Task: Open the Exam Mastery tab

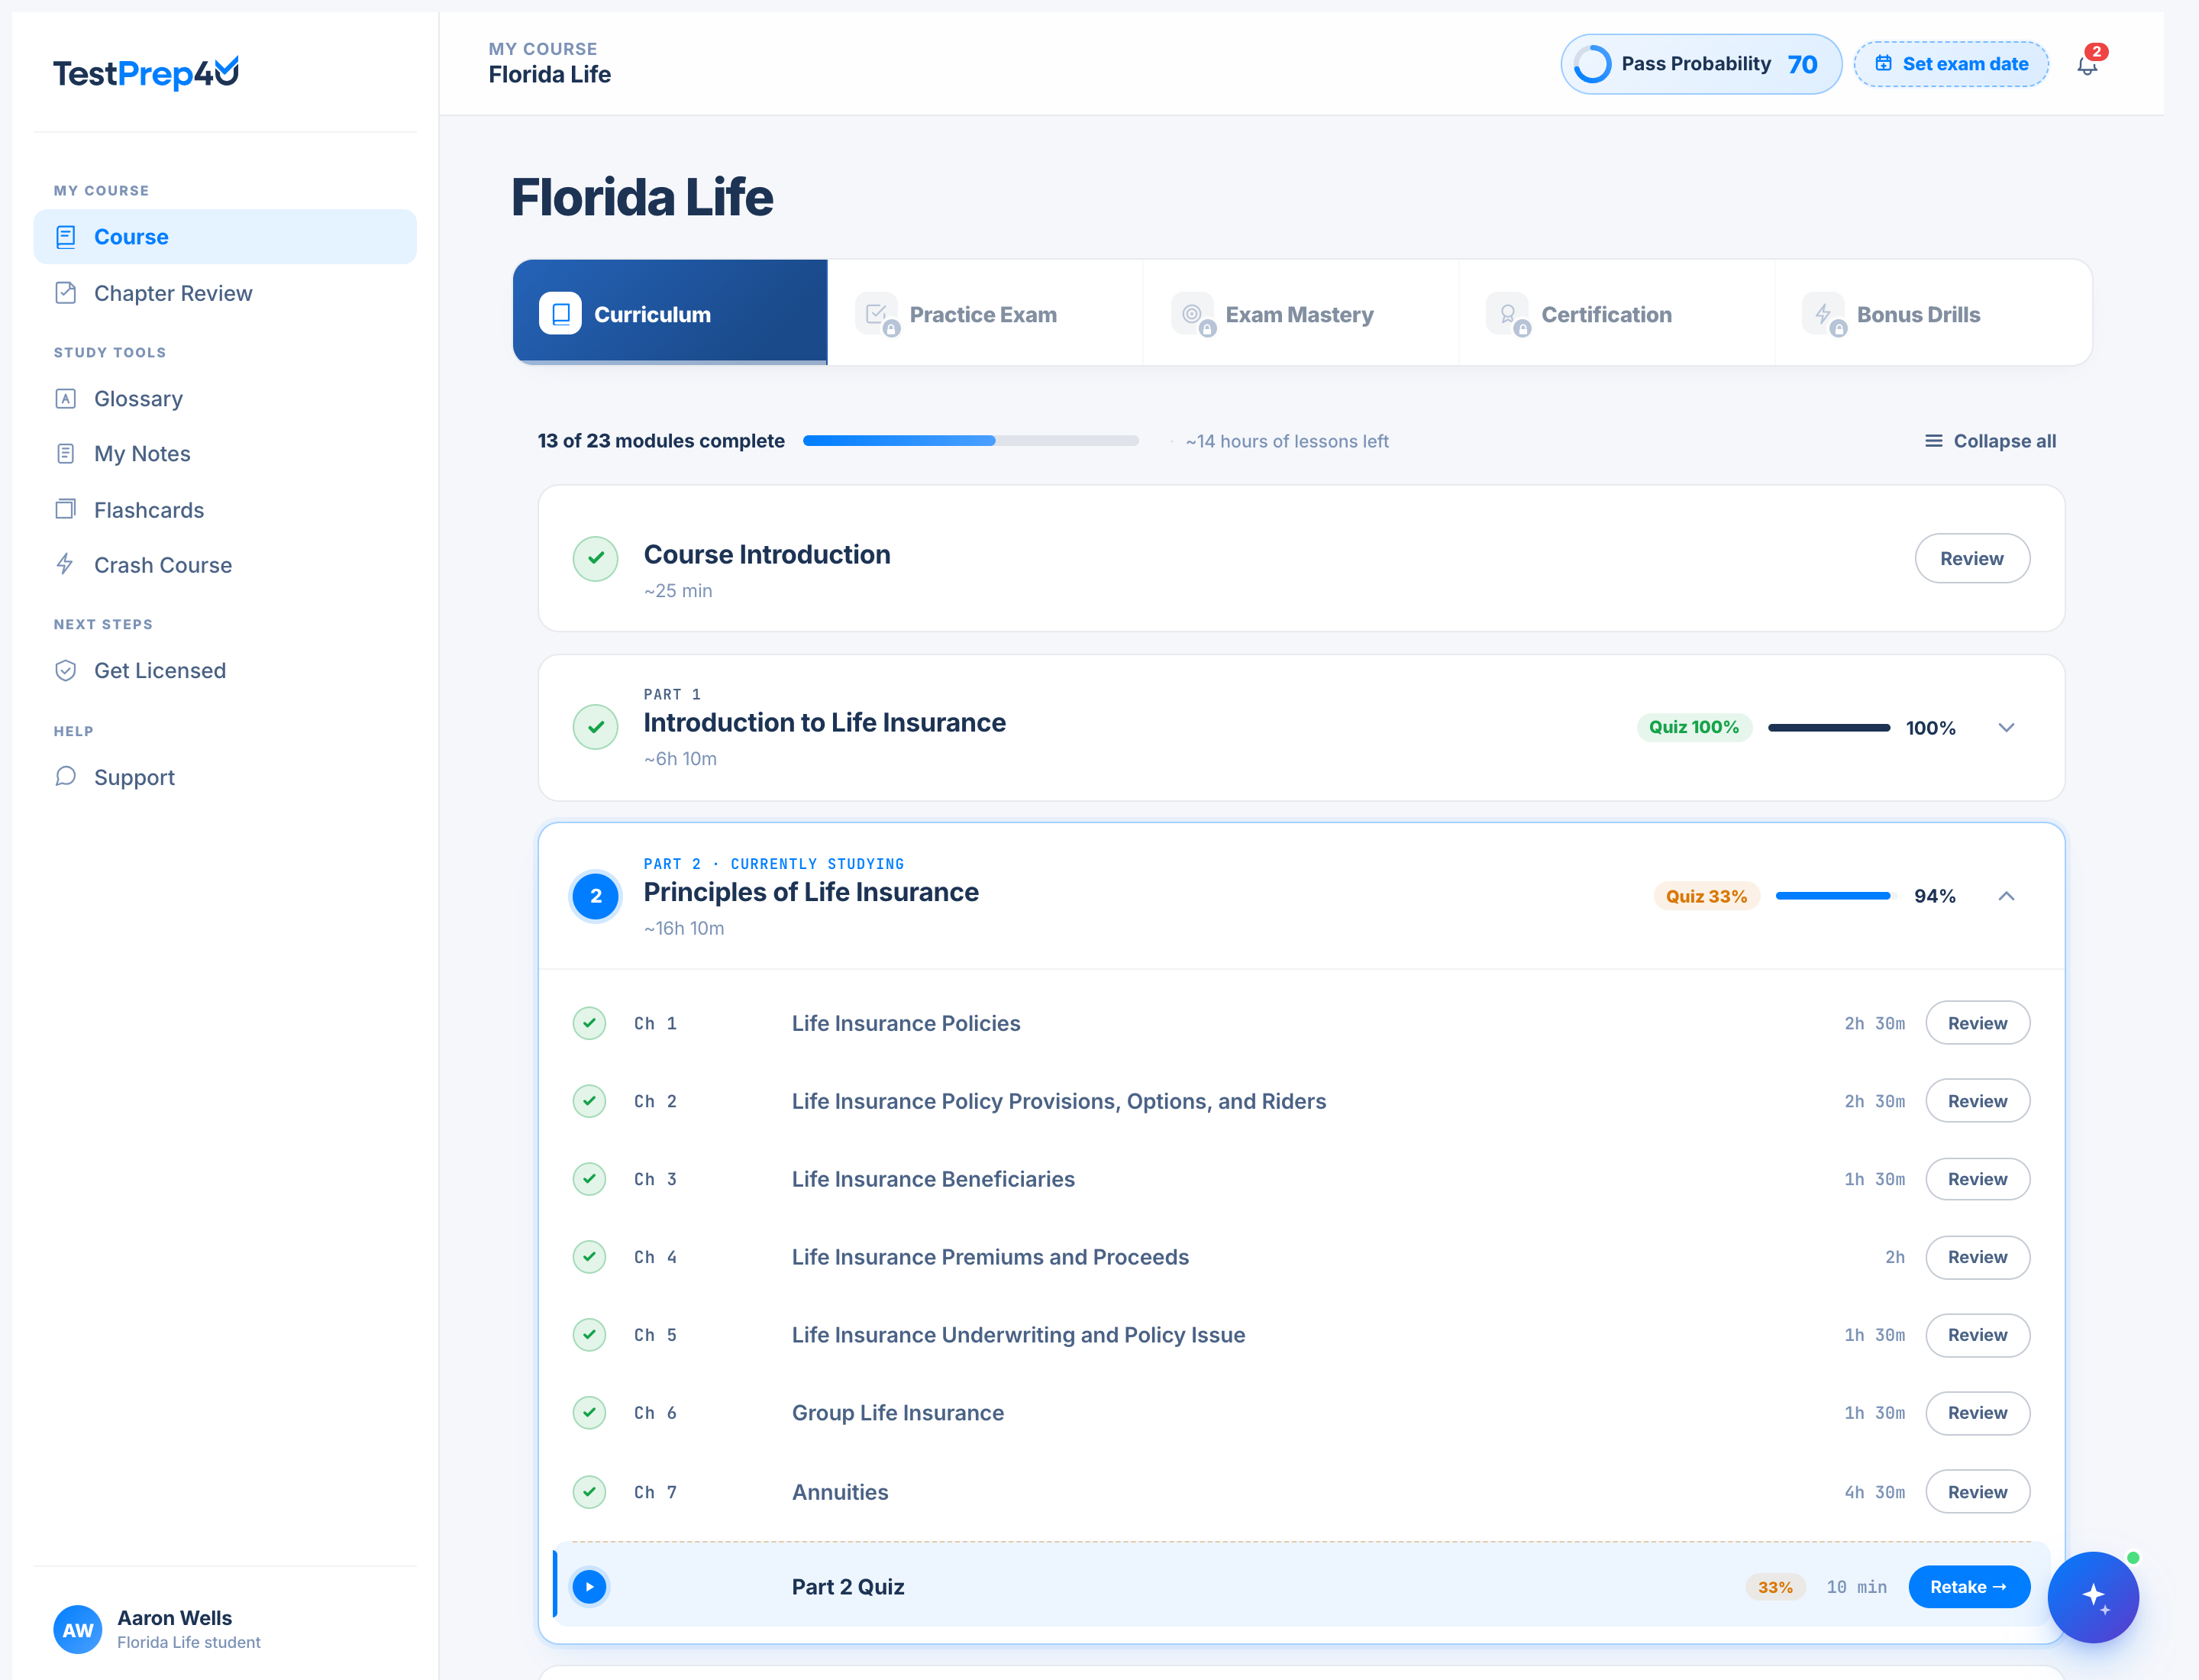Action: click(x=1301, y=313)
